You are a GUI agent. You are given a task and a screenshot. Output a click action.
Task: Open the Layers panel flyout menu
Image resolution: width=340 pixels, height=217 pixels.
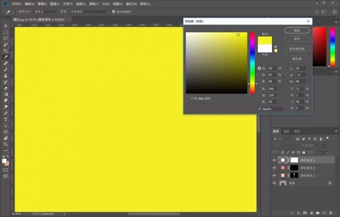coord(335,131)
